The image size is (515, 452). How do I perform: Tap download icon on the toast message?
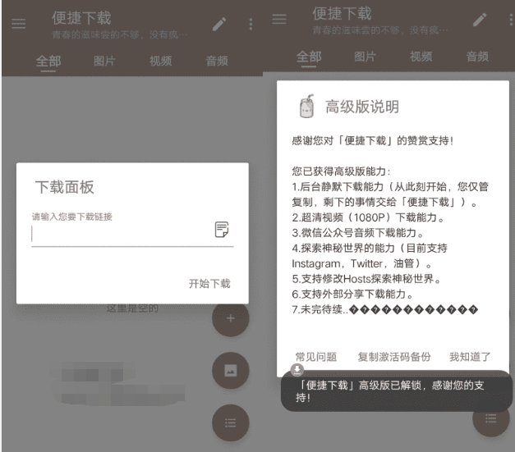[x=297, y=370]
